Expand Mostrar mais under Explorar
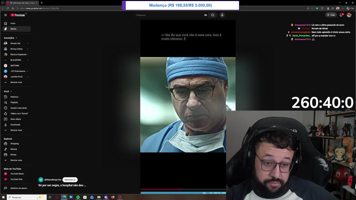The image size is (356, 200). [16, 160]
